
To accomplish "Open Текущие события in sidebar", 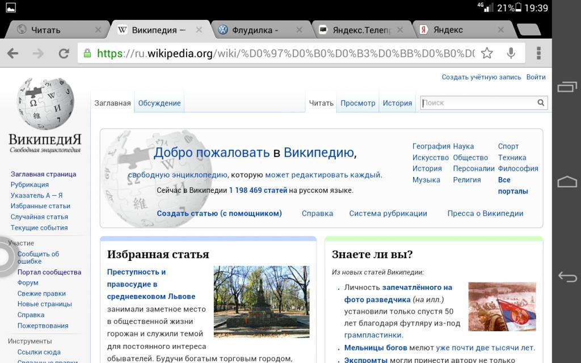I will click(x=39, y=227).
